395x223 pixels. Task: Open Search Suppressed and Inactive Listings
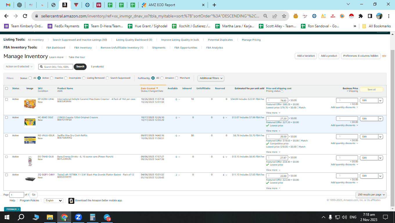coord(80,40)
